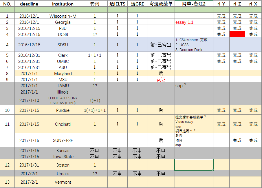Screen dimensions: 262x188
Task: Select the 'rl_Y' column header cell
Action: [x=221, y=4]
